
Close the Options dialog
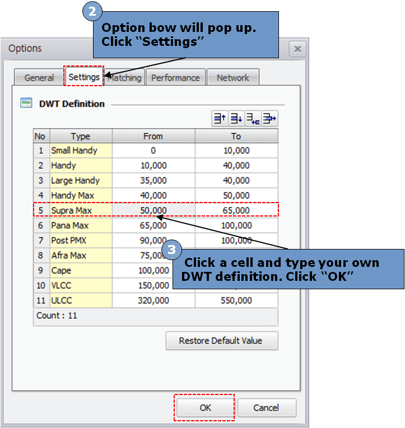(297, 49)
